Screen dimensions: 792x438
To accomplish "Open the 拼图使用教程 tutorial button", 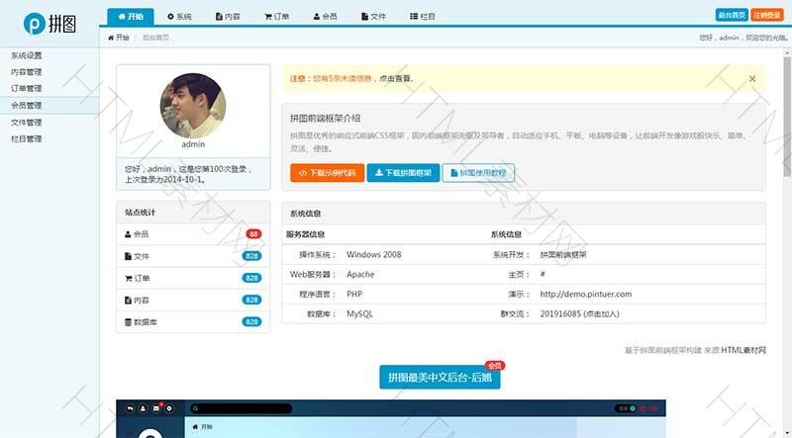I will coord(478,173).
